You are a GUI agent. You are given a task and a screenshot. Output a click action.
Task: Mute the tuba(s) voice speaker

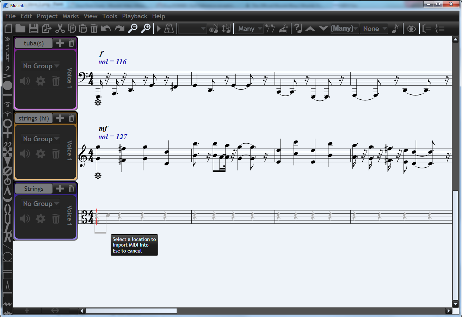pos(25,81)
